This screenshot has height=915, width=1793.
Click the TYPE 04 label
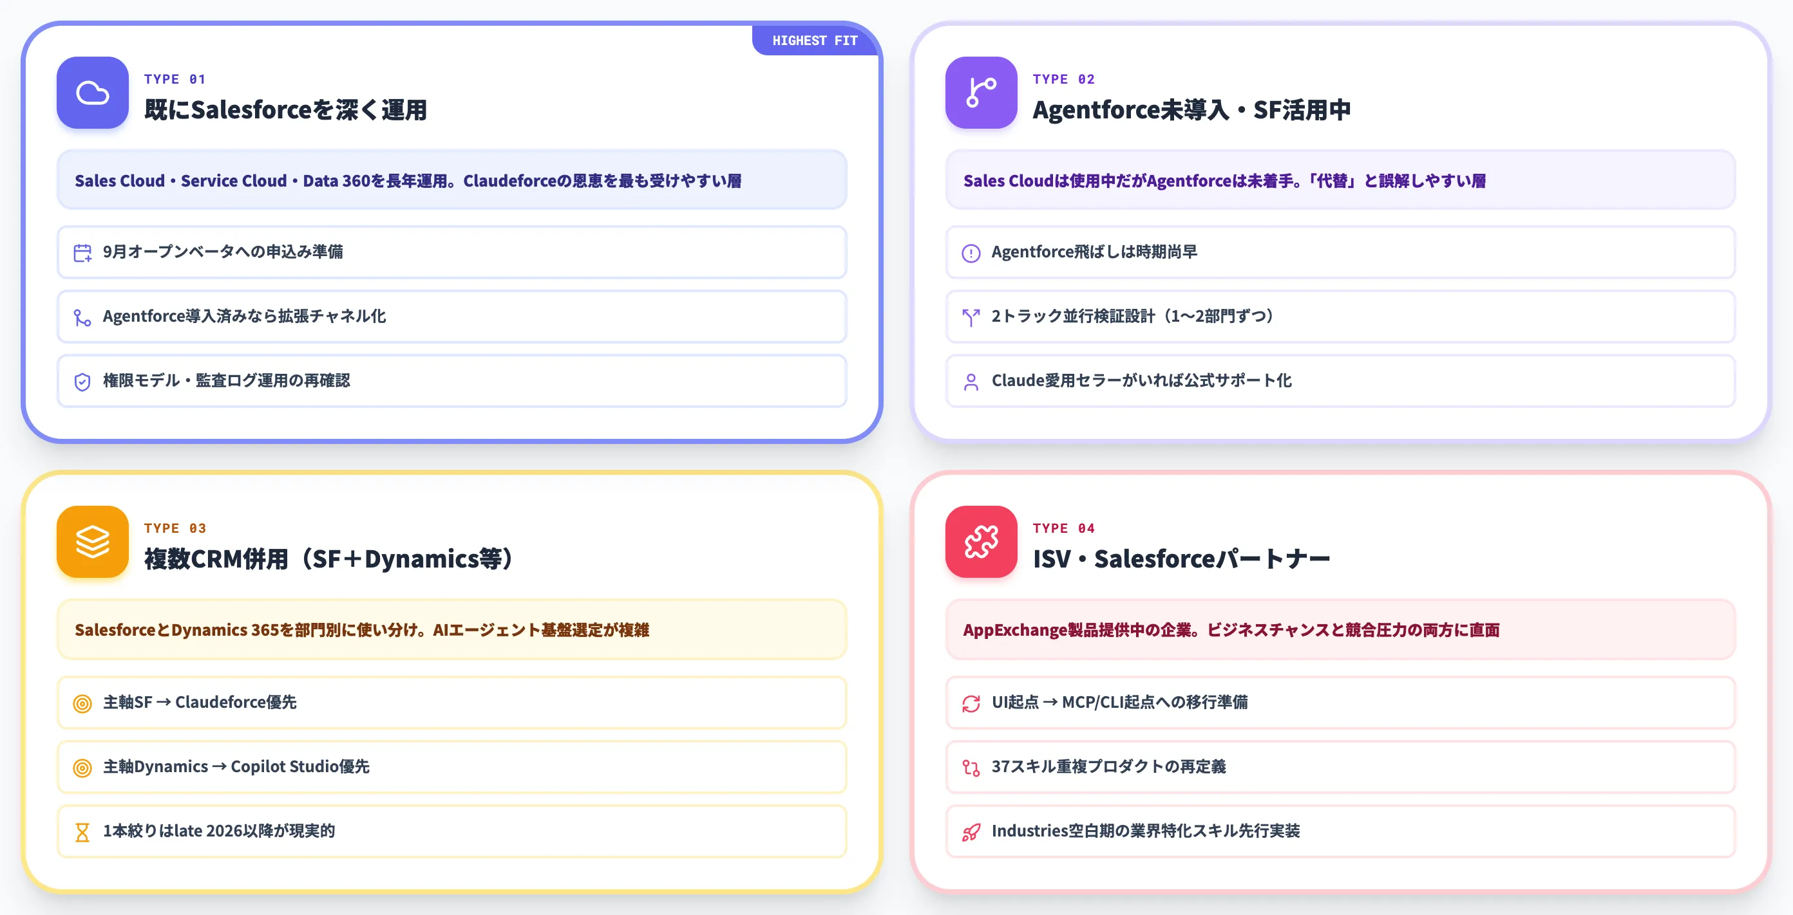tap(1063, 528)
